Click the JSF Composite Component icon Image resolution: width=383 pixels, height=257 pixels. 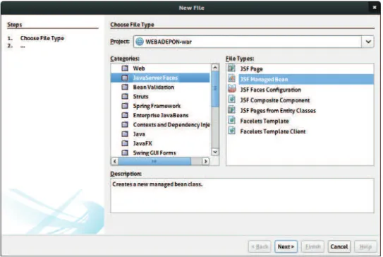pos(231,100)
